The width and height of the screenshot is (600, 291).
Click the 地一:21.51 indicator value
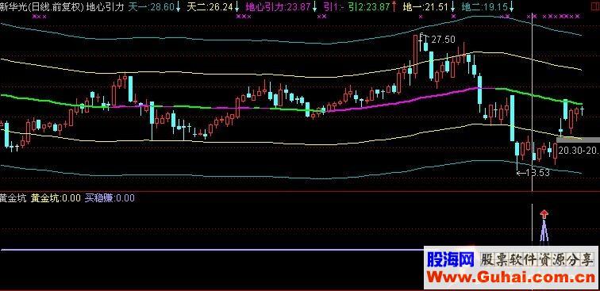425,6
